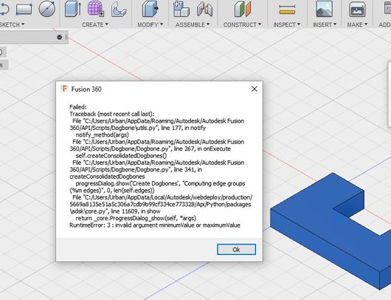
Task: Open the INSPECT dropdown menu
Action: 287,24
